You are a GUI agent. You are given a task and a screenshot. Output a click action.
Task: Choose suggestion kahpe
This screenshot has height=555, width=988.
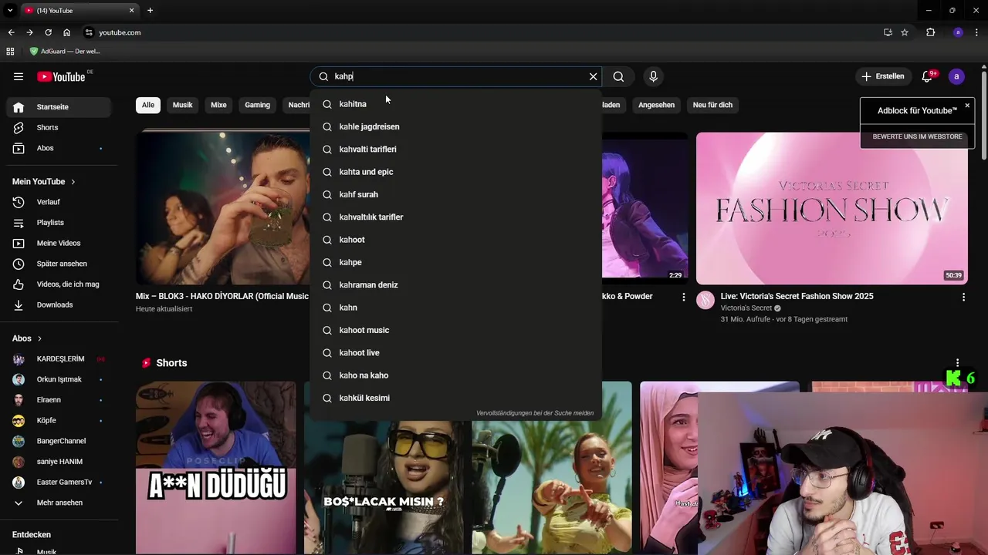[x=455, y=262]
